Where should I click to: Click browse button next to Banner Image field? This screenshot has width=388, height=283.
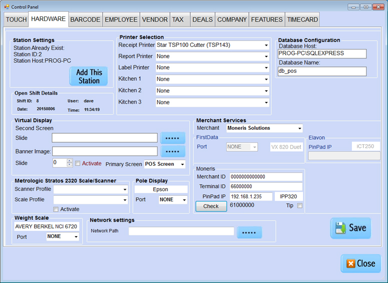173,151
